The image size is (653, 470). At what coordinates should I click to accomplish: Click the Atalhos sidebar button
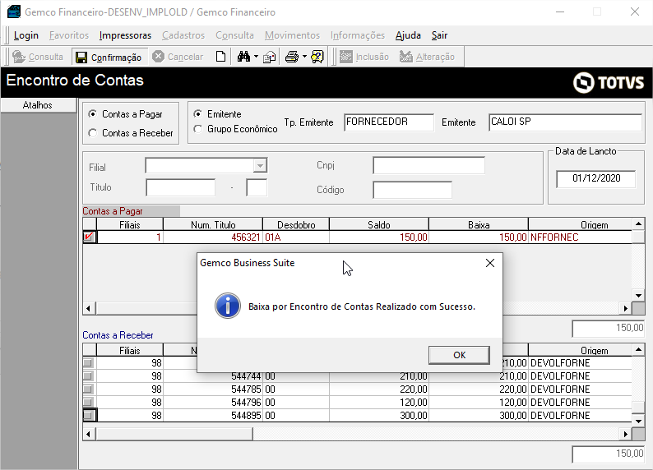39,105
